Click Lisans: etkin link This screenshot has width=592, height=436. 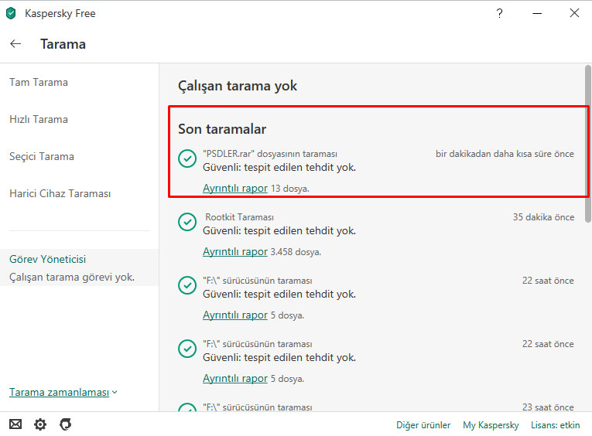tap(556, 425)
